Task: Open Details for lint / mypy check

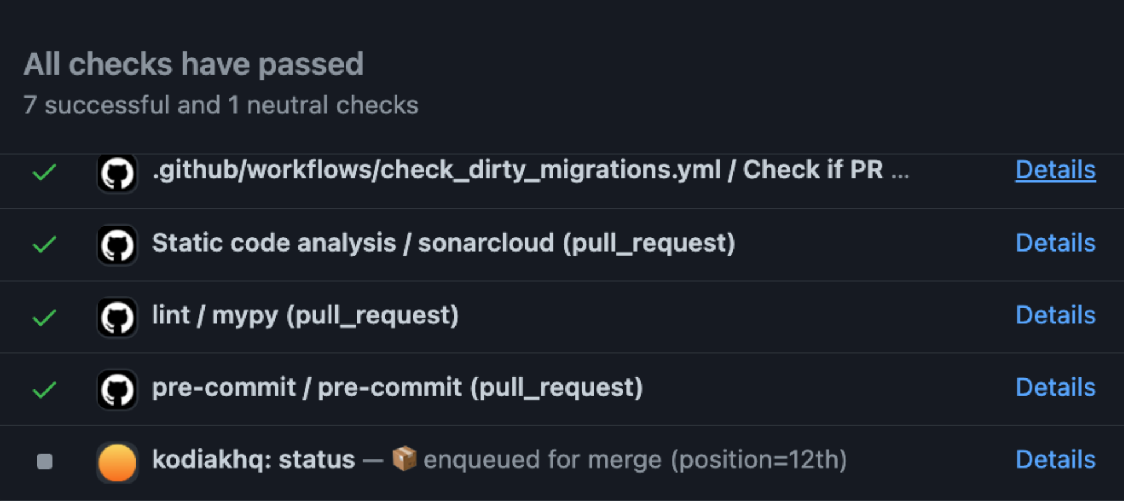Action: pos(1055,315)
